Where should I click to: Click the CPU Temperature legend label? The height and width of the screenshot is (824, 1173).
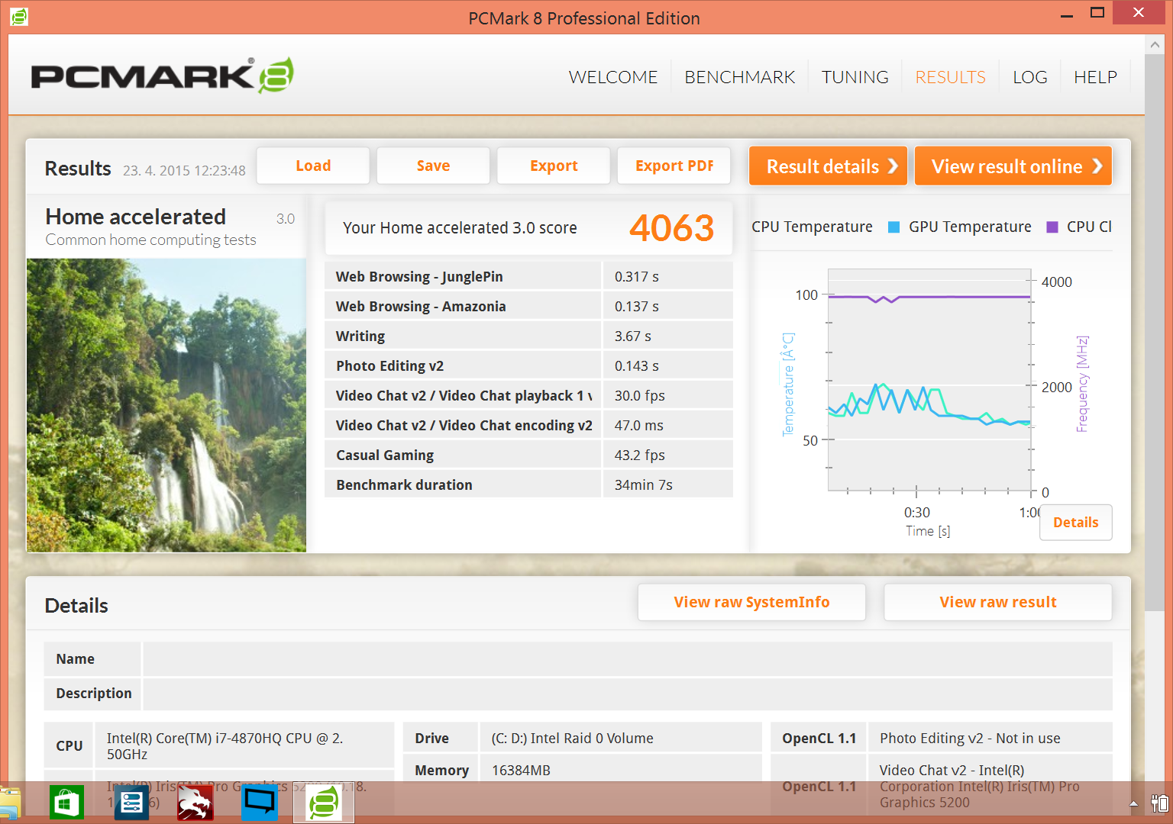click(812, 227)
